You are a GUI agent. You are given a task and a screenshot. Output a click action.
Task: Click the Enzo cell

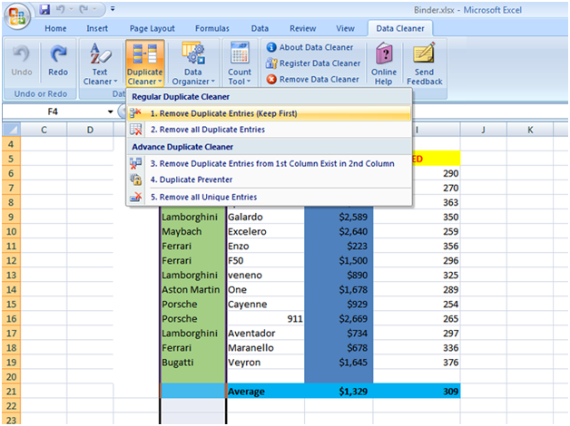tap(265, 246)
